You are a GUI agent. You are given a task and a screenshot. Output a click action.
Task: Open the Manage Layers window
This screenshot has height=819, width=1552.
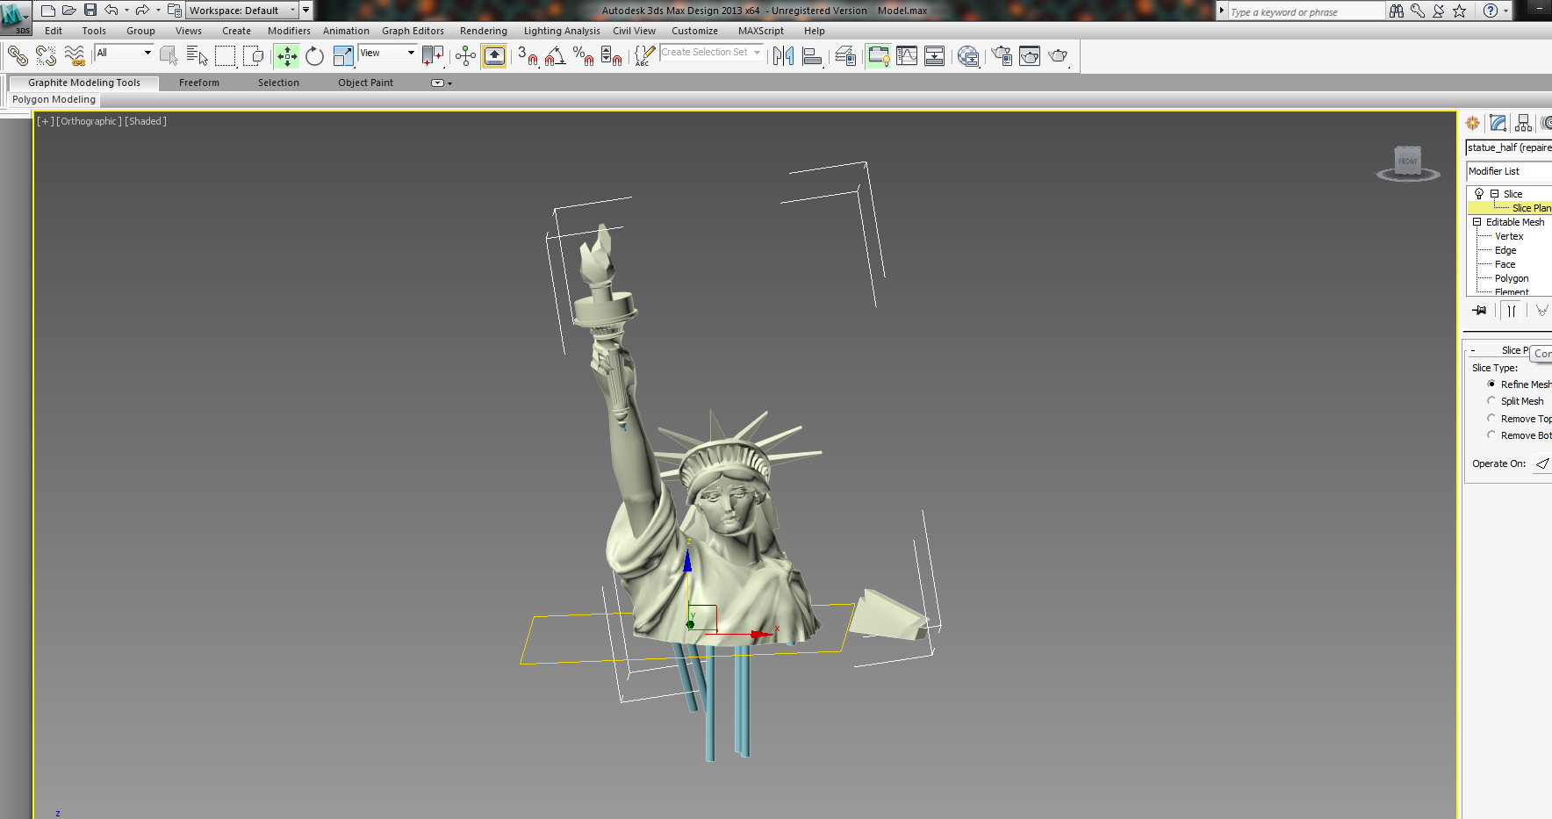844,55
